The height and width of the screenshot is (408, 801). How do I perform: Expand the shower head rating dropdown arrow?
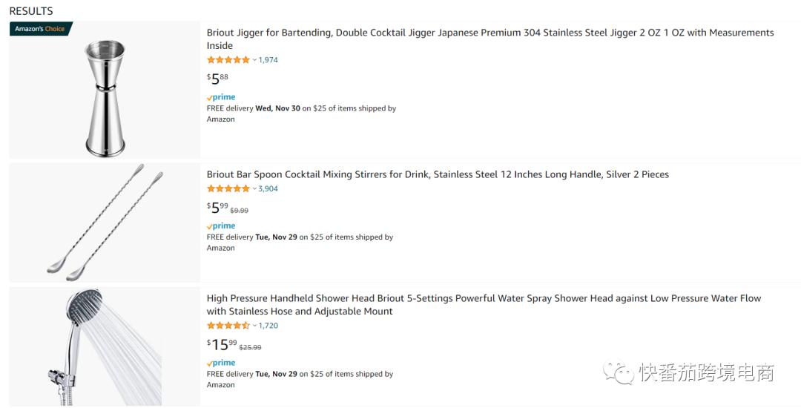tap(254, 326)
